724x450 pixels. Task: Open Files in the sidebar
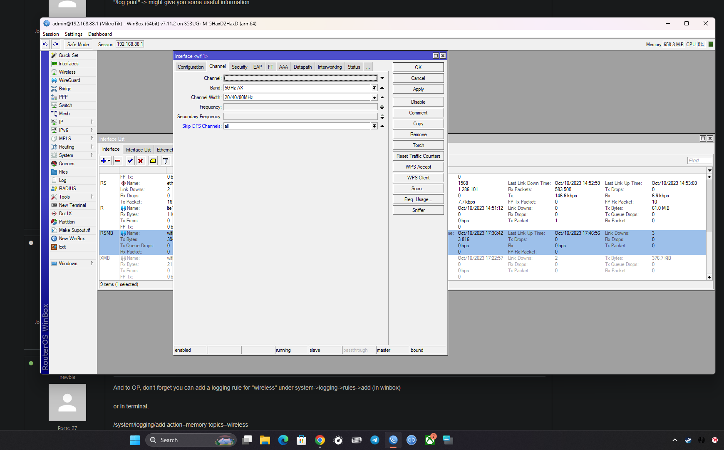(x=63, y=172)
